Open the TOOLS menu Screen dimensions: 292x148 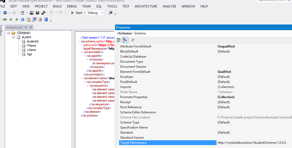tap(112, 6)
